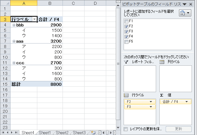The image size is (197, 135).
Task: Uncheck the F4 field checkbox
Action: tap(126, 37)
